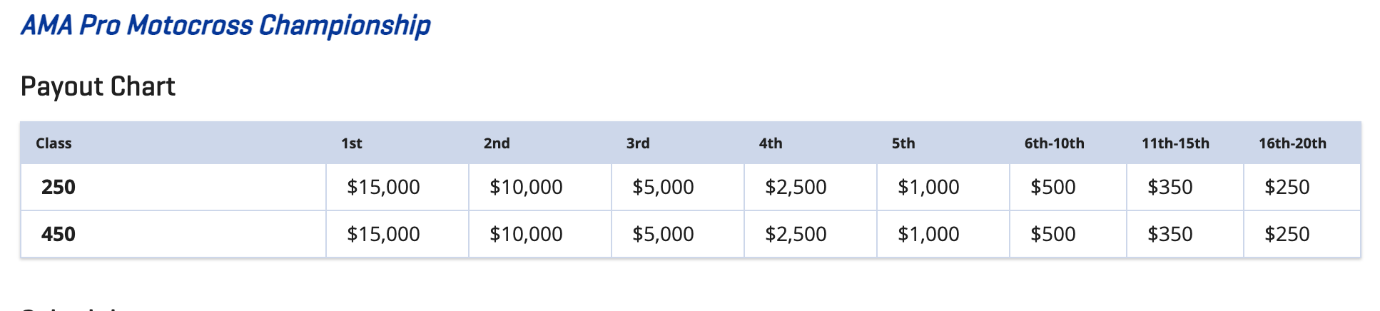1380x311 pixels.
Task: Select the 250 class $1,000 fifth-place cell
Action: [x=943, y=187]
